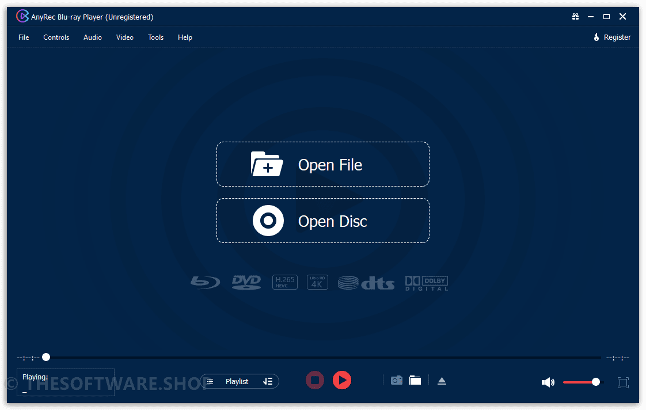Take a snapshot with camera icon
646x410 pixels.
pos(396,380)
